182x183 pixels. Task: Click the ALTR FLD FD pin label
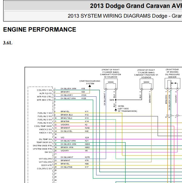pos(46,93)
